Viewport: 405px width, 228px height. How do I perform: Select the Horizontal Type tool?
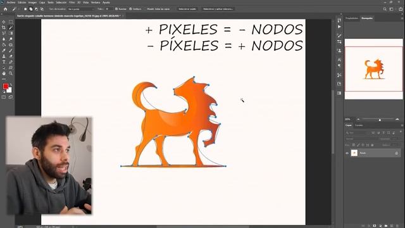click(4, 62)
